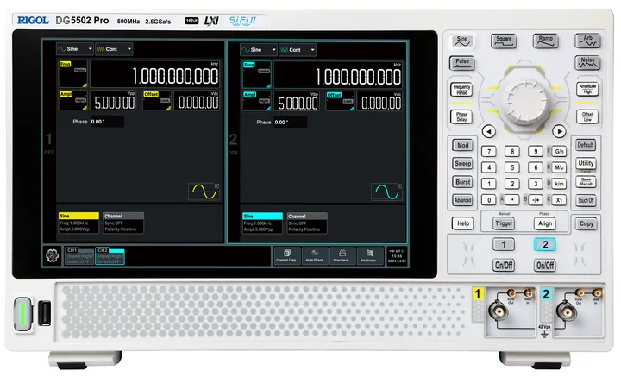Screen dimensions: 621x377
Task: Tap the left arrow cursor key
Action: pyautogui.click(x=489, y=131)
